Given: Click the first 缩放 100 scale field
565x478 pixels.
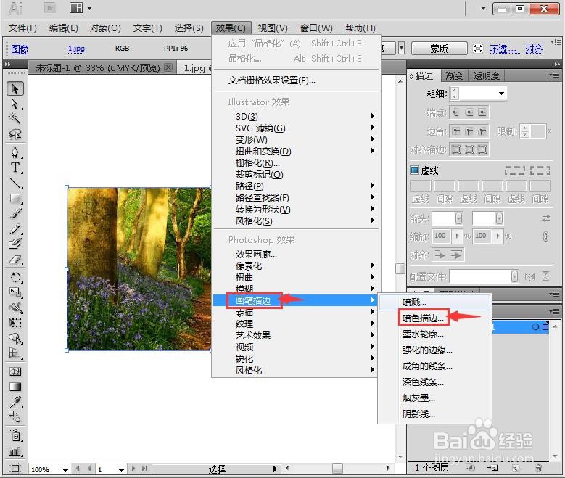Looking at the screenshot, I should point(442,236).
